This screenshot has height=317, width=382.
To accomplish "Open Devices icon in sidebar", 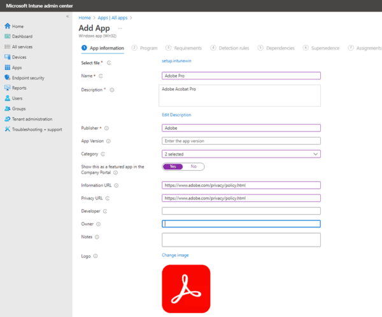I will tap(8, 57).
